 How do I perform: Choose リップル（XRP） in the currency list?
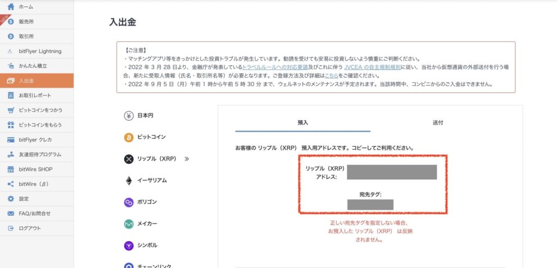tap(157, 159)
